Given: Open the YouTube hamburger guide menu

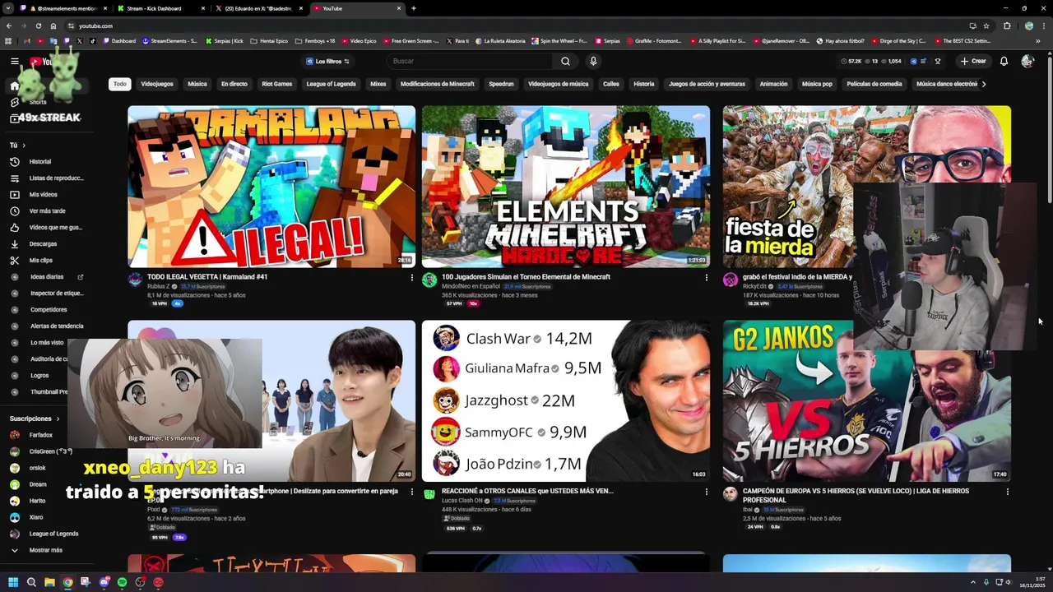Looking at the screenshot, I should tap(14, 61).
